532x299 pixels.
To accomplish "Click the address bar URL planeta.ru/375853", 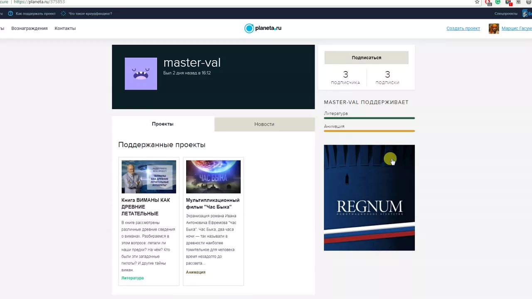I will pos(39,2).
